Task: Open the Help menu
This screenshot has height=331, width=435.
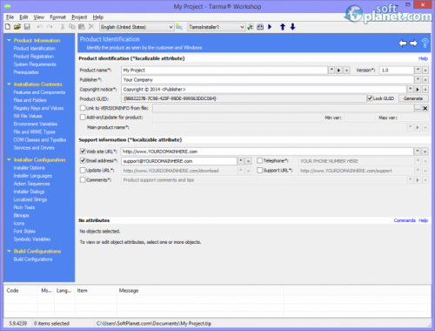Action: point(98,17)
